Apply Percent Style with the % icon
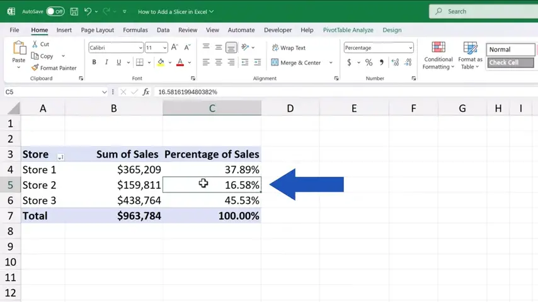The height and width of the screenshot is (302, 538). (369, 62)
